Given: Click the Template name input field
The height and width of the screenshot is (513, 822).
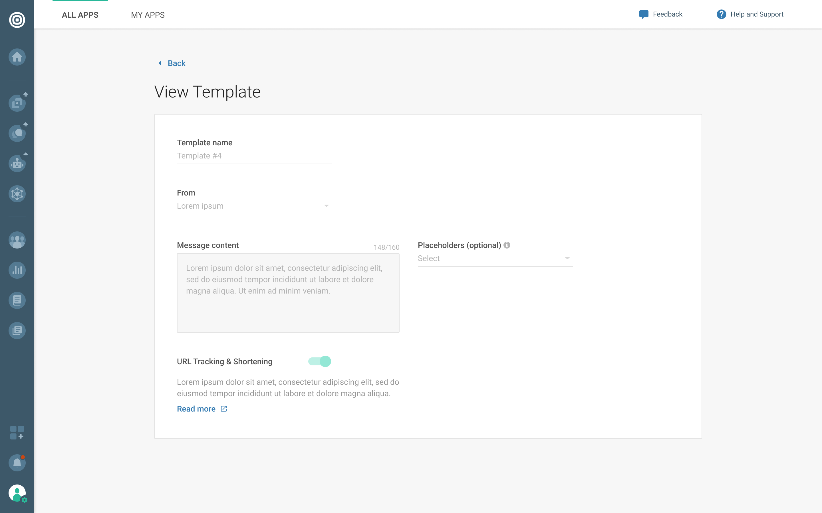Looking at the screenshot, I should point(254,156).
